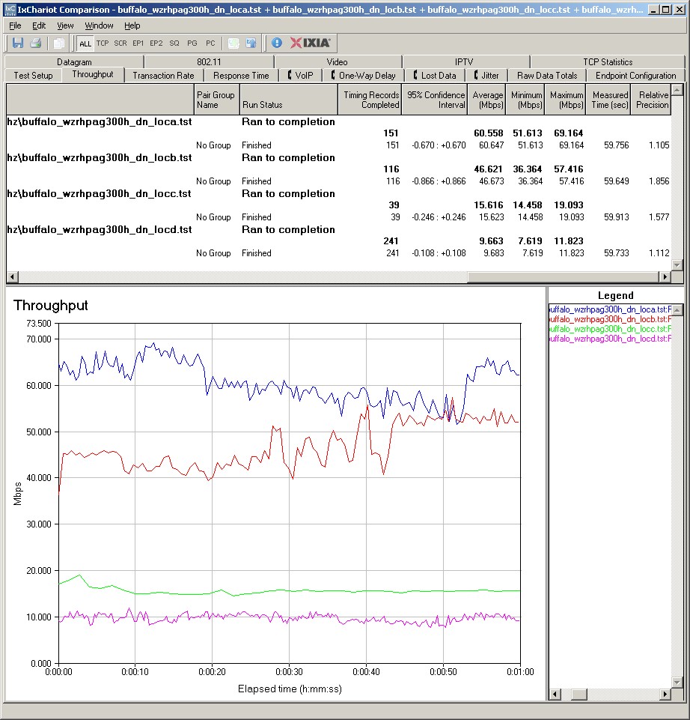
Task: Click the table's scroll right arrow
Action: point(665,276)
